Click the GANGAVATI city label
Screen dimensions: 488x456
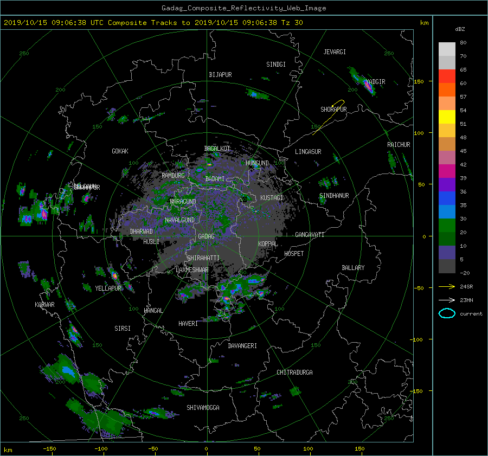click(x=310, y=235)
